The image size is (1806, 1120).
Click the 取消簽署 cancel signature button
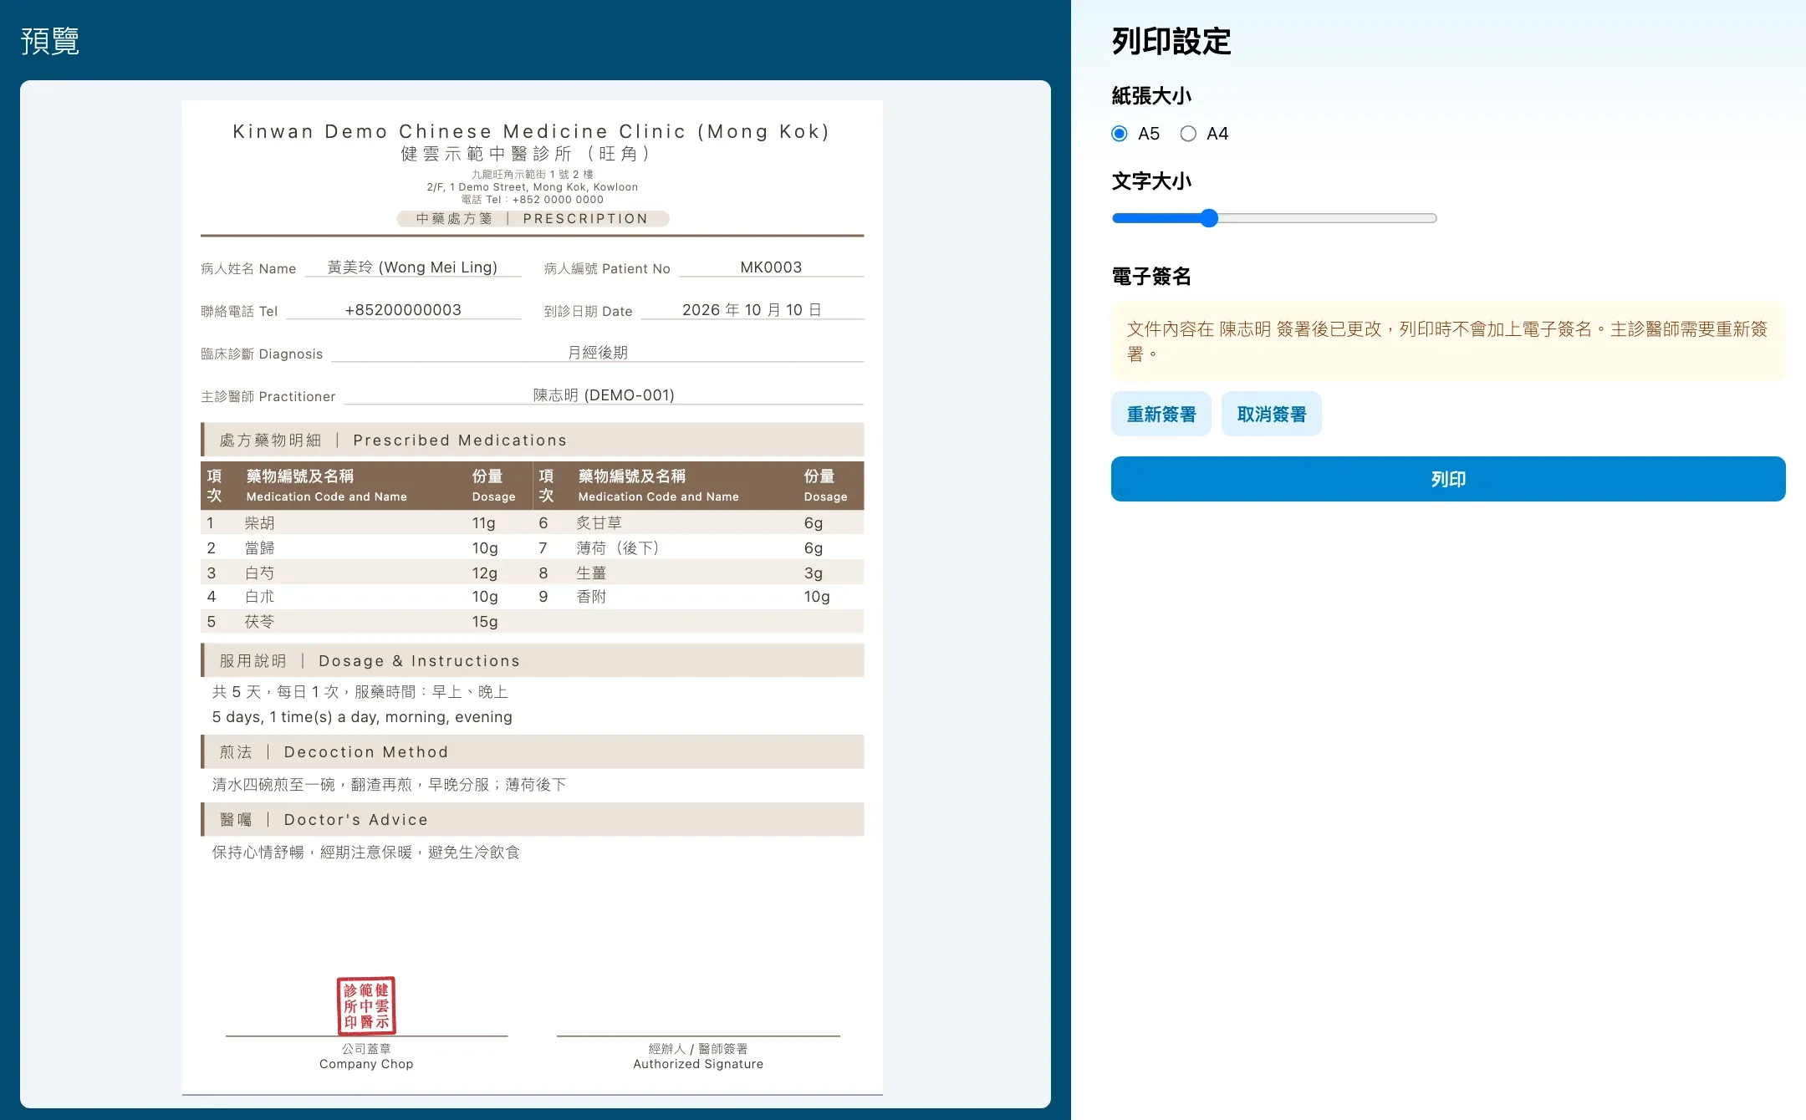click(x=1271, y=414)
